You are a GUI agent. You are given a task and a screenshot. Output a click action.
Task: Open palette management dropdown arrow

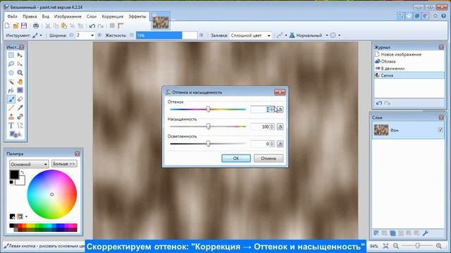pos(27,216)
